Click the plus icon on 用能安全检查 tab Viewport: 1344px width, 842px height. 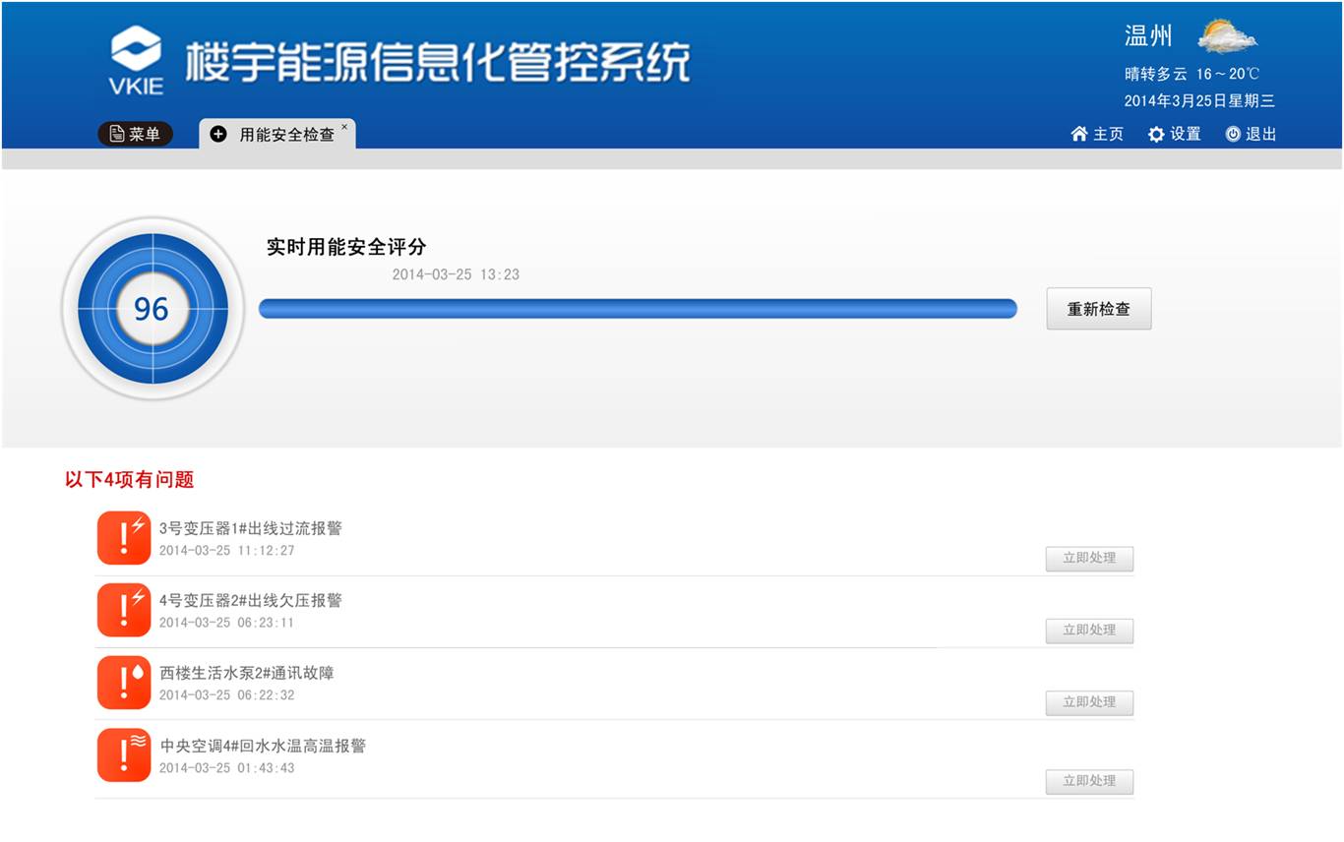click(218, 134)
